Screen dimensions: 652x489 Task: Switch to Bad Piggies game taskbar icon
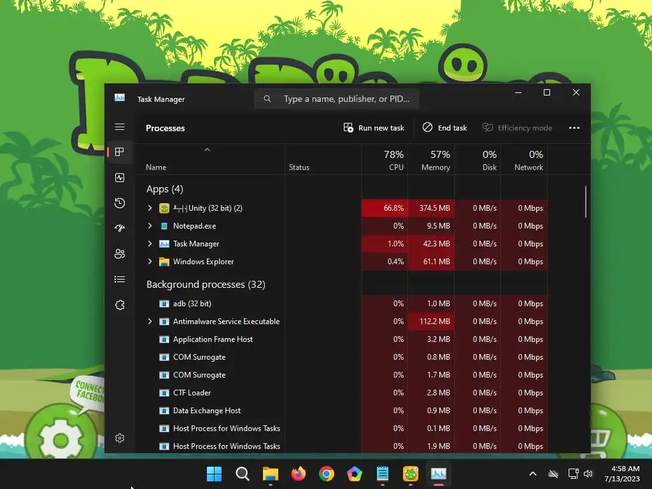(x=411, y=474)
